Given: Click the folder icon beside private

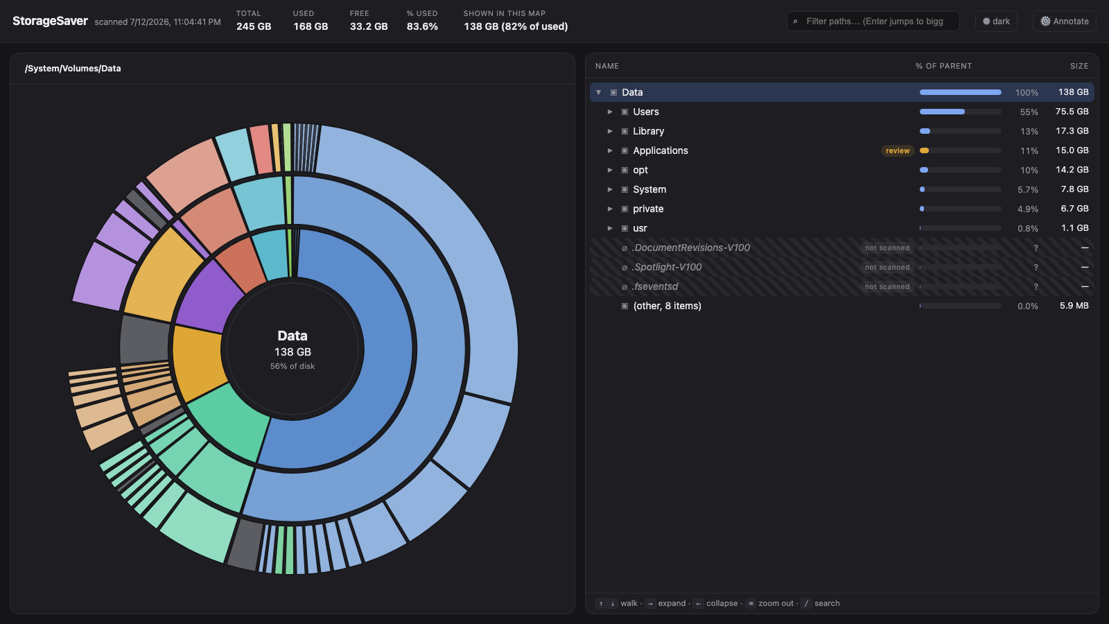Looking at the screenshot, I should pos(625,209).
